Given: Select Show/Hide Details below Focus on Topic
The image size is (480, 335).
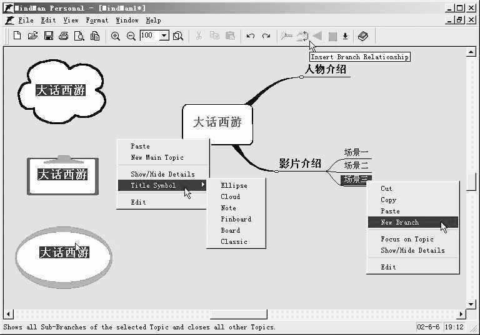Looking at the screenshot, I should 413,250.
